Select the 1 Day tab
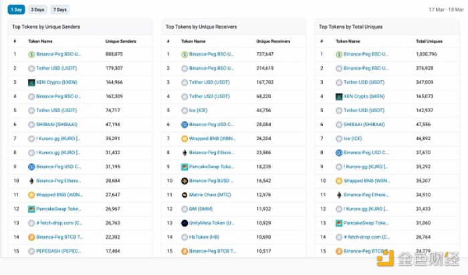468x275 pixels. point(16,9)
